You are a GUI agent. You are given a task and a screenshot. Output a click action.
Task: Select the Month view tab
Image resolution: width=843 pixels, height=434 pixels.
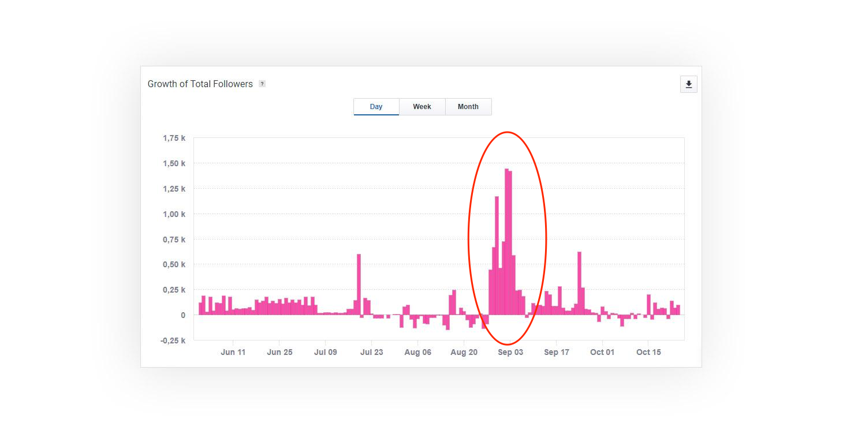tap(468, 107)
